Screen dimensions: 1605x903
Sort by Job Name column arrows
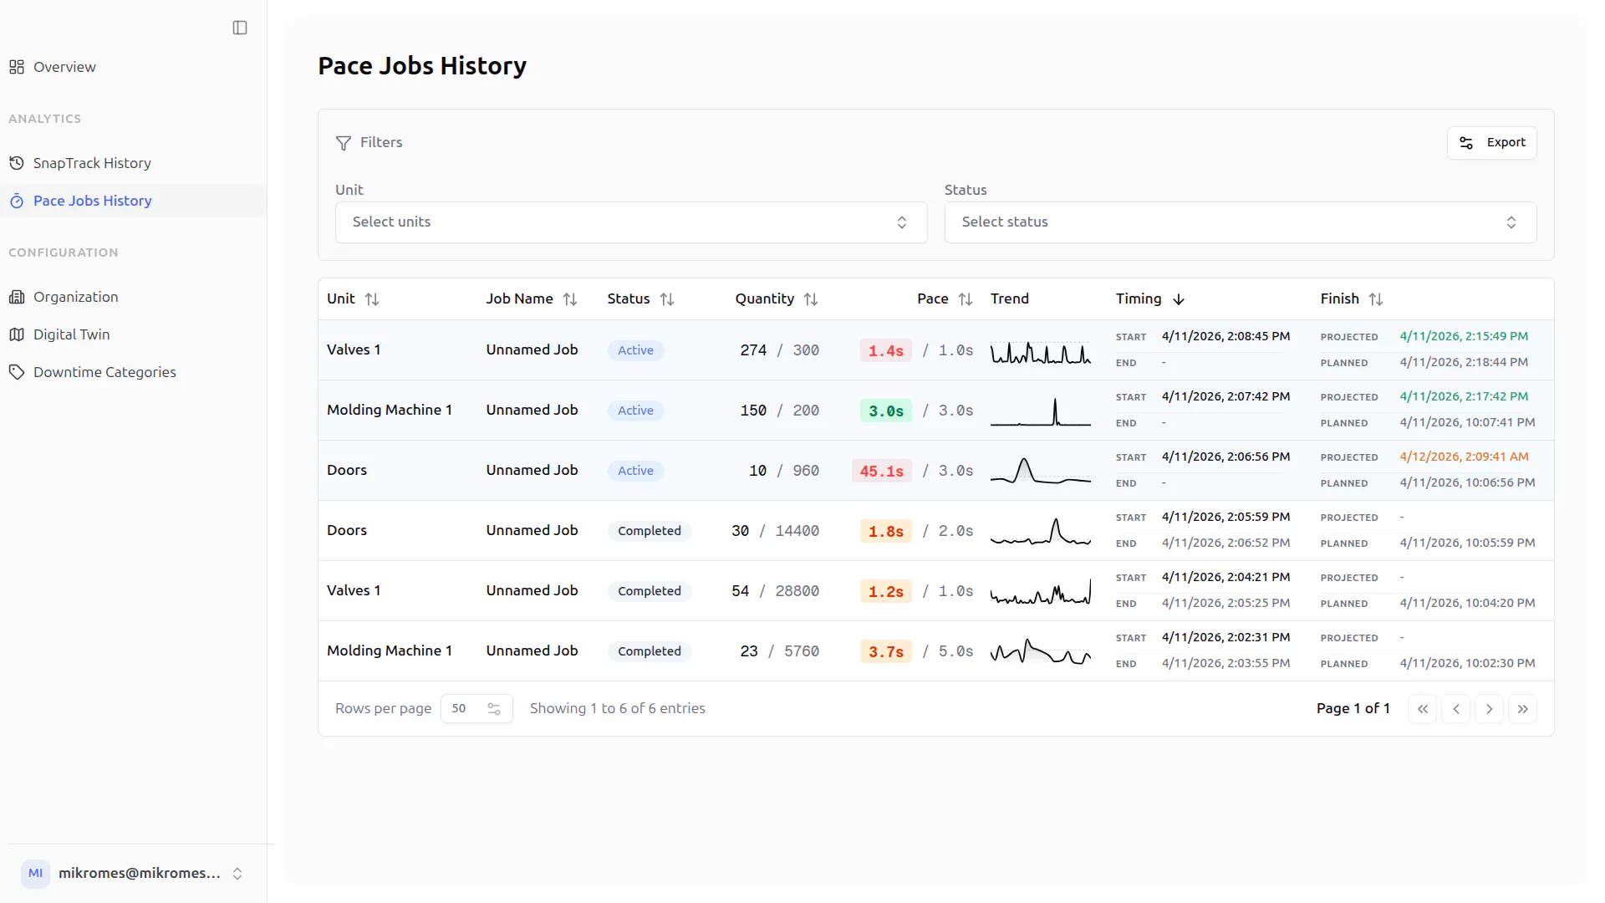click(570, 299)
